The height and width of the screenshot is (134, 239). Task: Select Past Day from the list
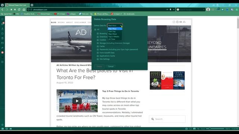pos(115,31)
